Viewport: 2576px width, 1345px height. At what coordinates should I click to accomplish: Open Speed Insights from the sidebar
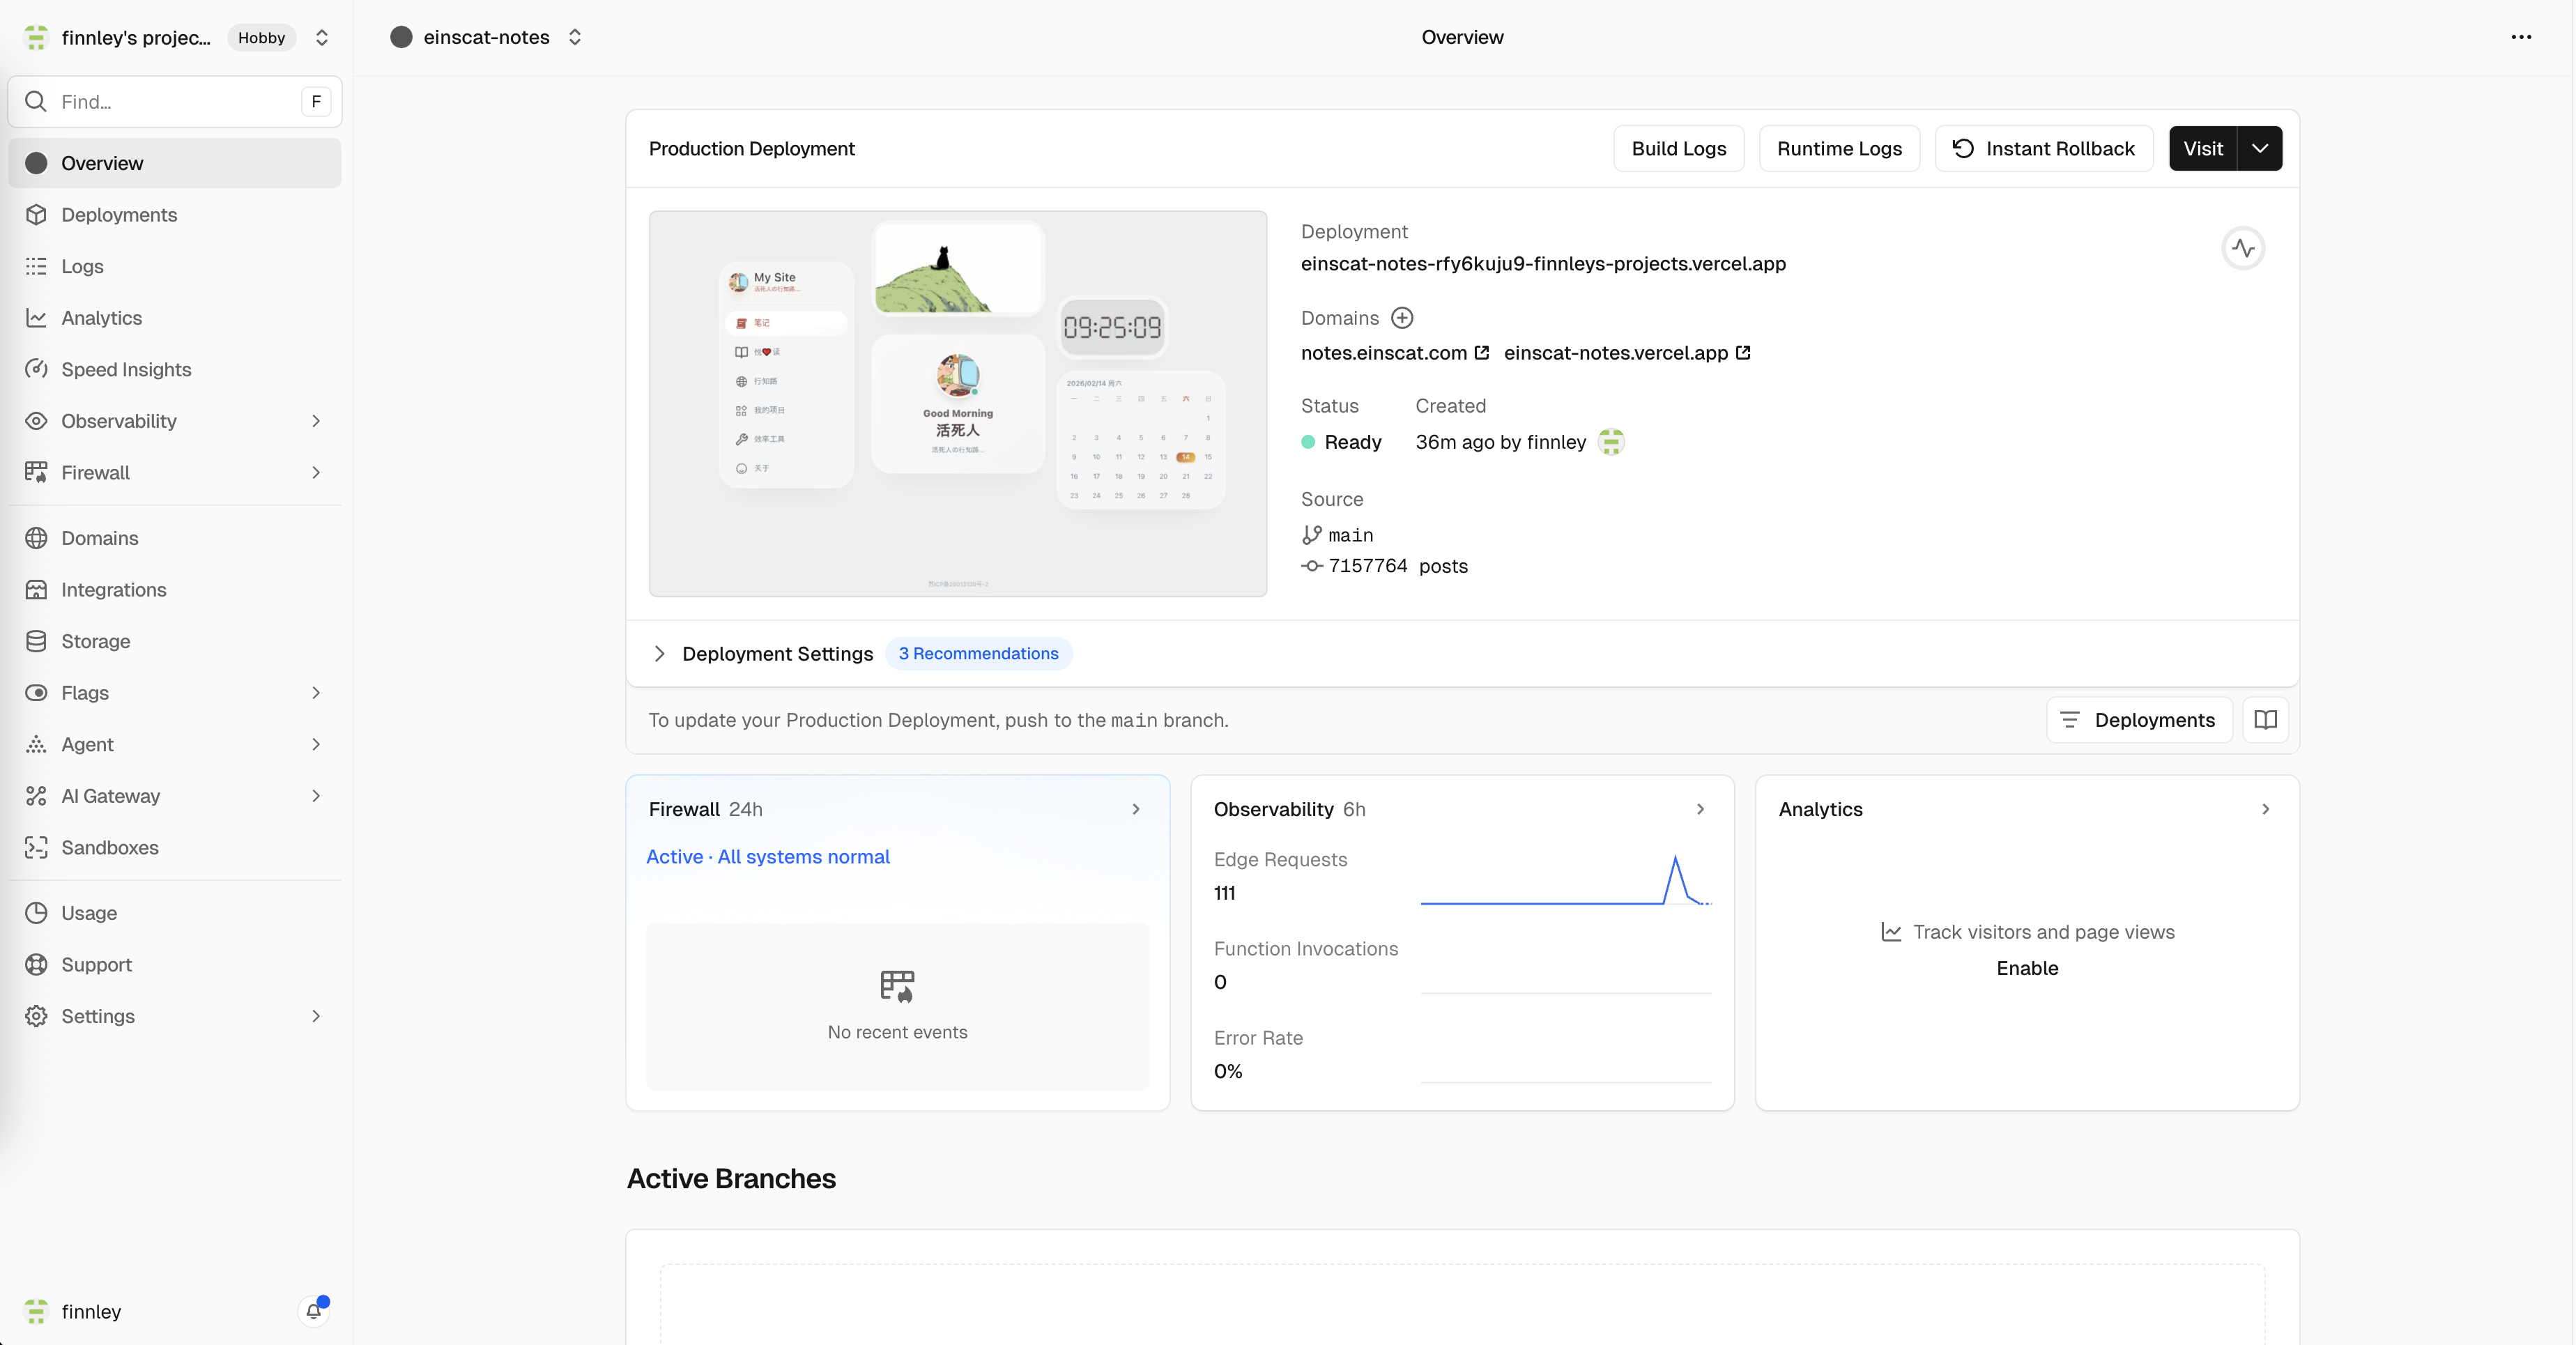tap(126, 369)
